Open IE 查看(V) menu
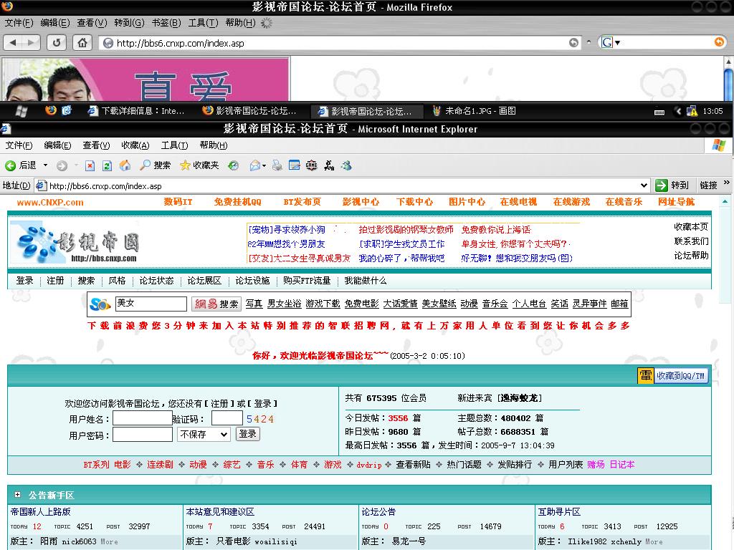 point(96,145)
